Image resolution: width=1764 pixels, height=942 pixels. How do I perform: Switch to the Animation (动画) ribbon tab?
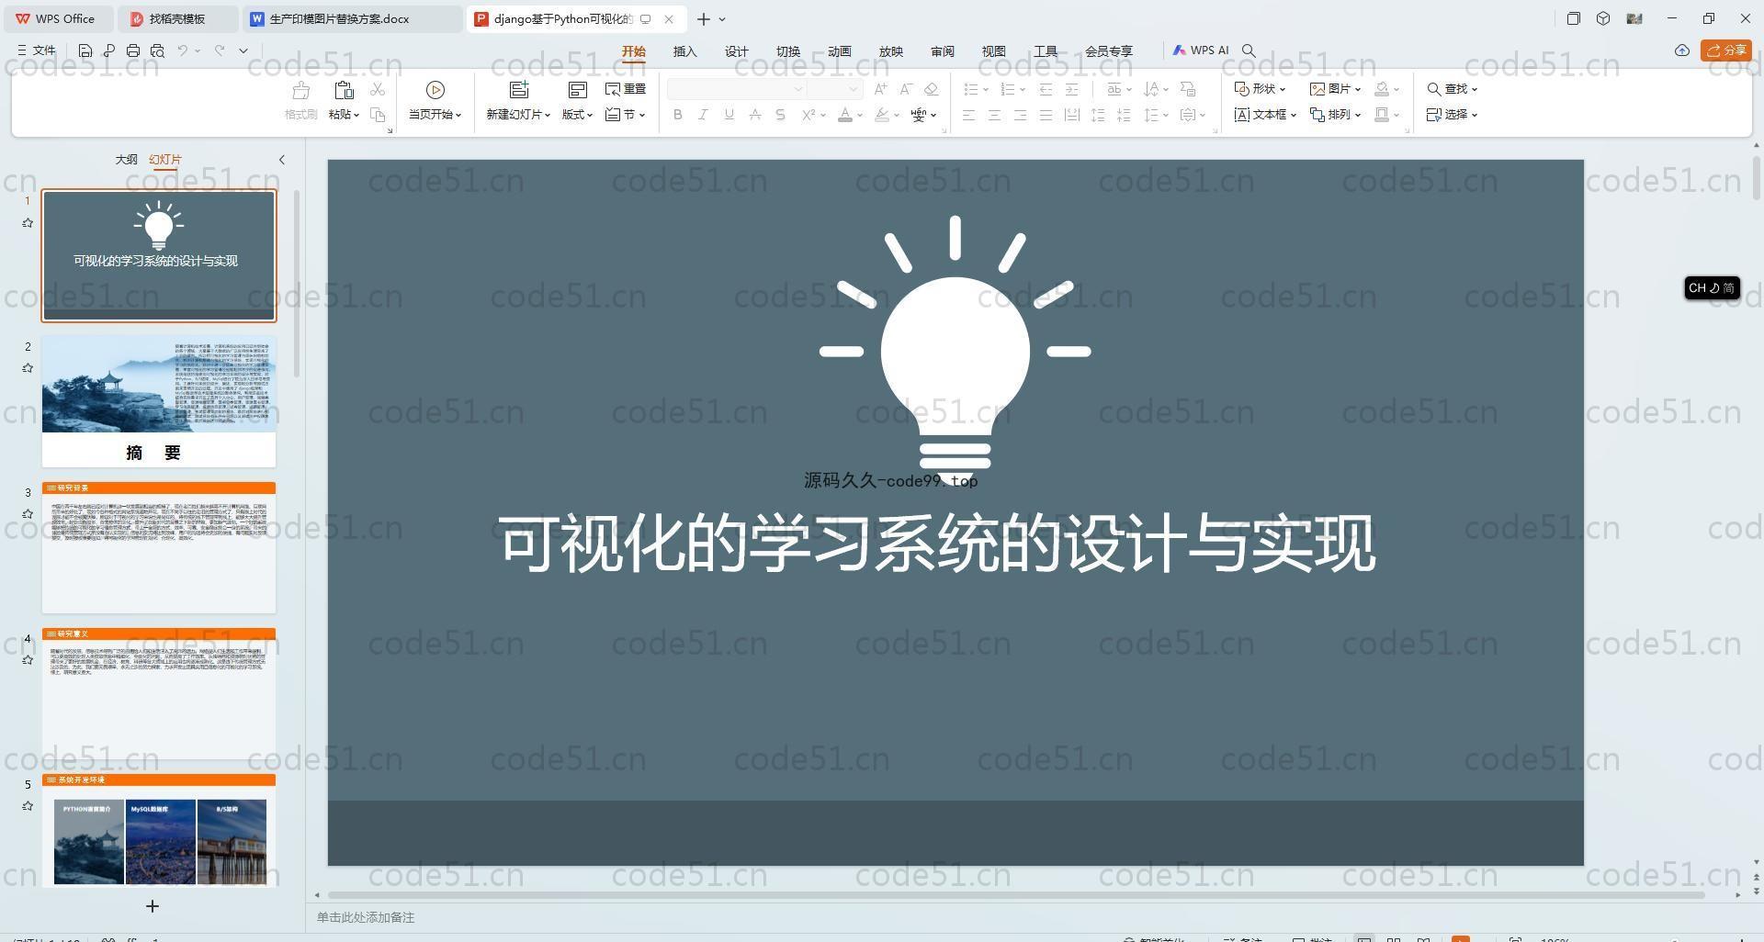pyautogui.click(x=840, y=51)
